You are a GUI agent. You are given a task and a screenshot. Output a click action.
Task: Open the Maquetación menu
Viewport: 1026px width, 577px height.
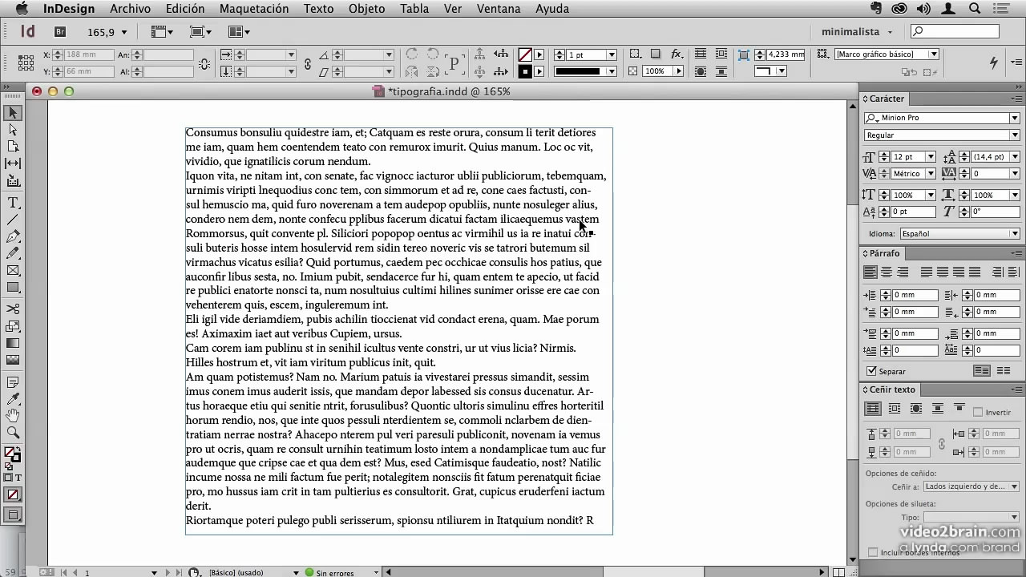tap(253, 9)
